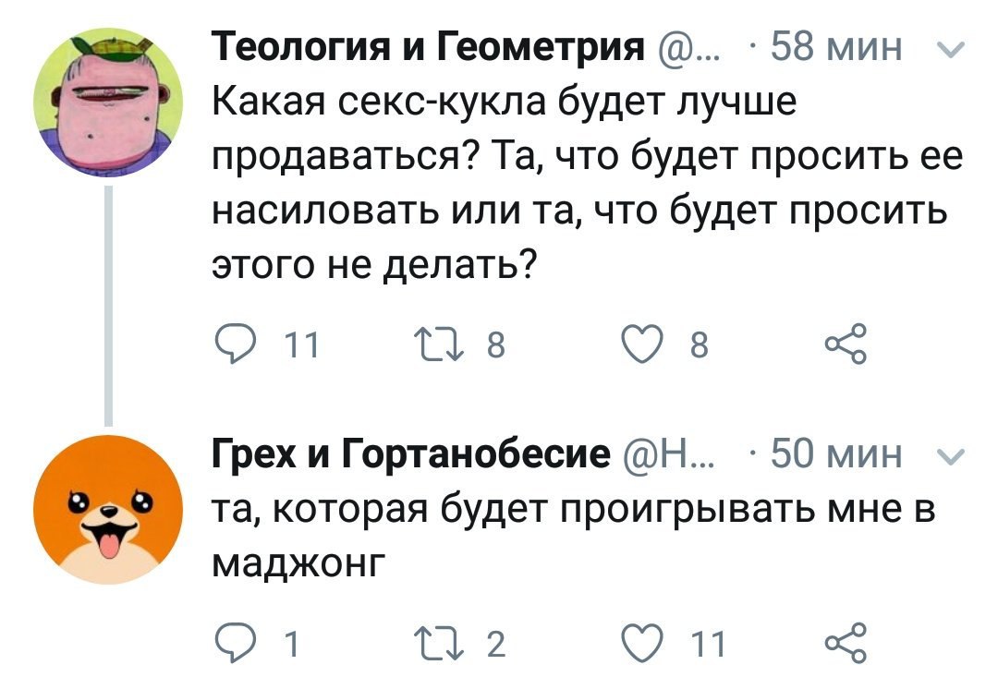Open the Теология и Геометрия profile name

(x=430, y=46)
